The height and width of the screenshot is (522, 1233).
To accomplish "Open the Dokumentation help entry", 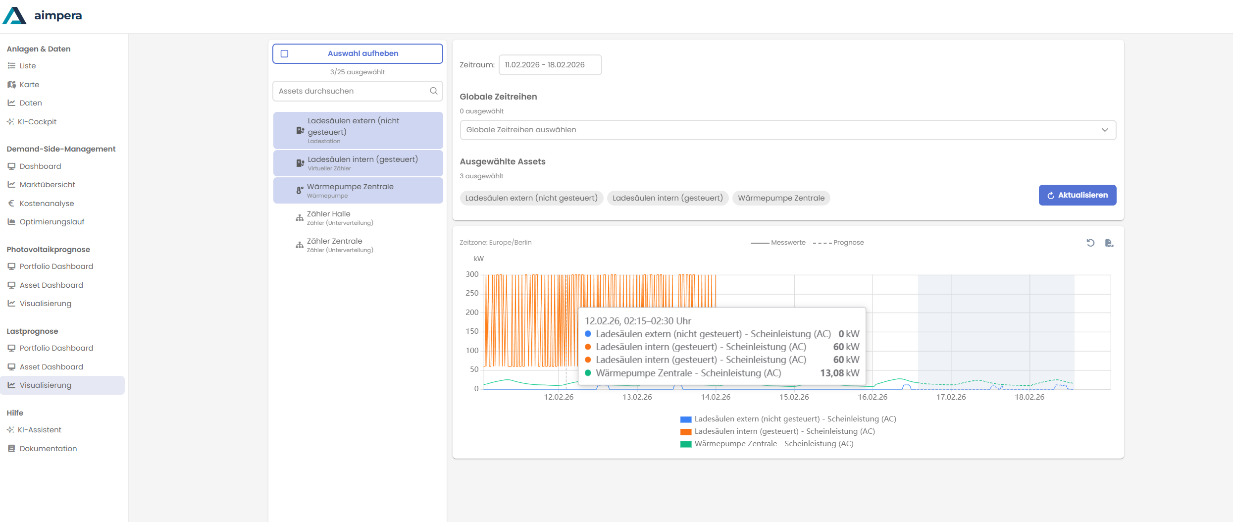I will (x=48, y=449).
